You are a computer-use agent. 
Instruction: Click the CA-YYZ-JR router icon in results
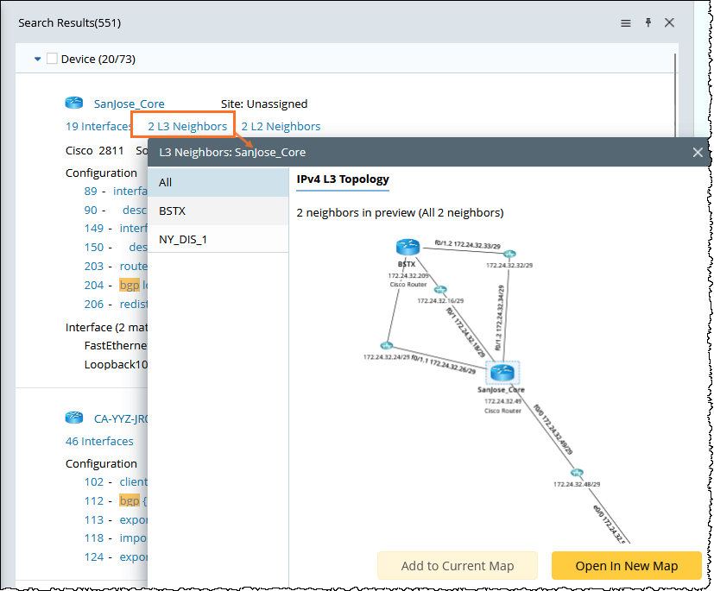click(74, 418)
